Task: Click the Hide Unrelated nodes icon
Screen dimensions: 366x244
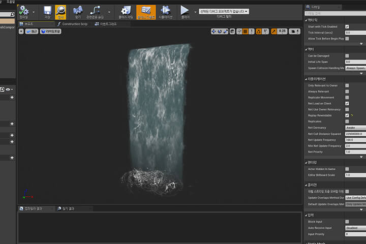Action: pos(95,12)
